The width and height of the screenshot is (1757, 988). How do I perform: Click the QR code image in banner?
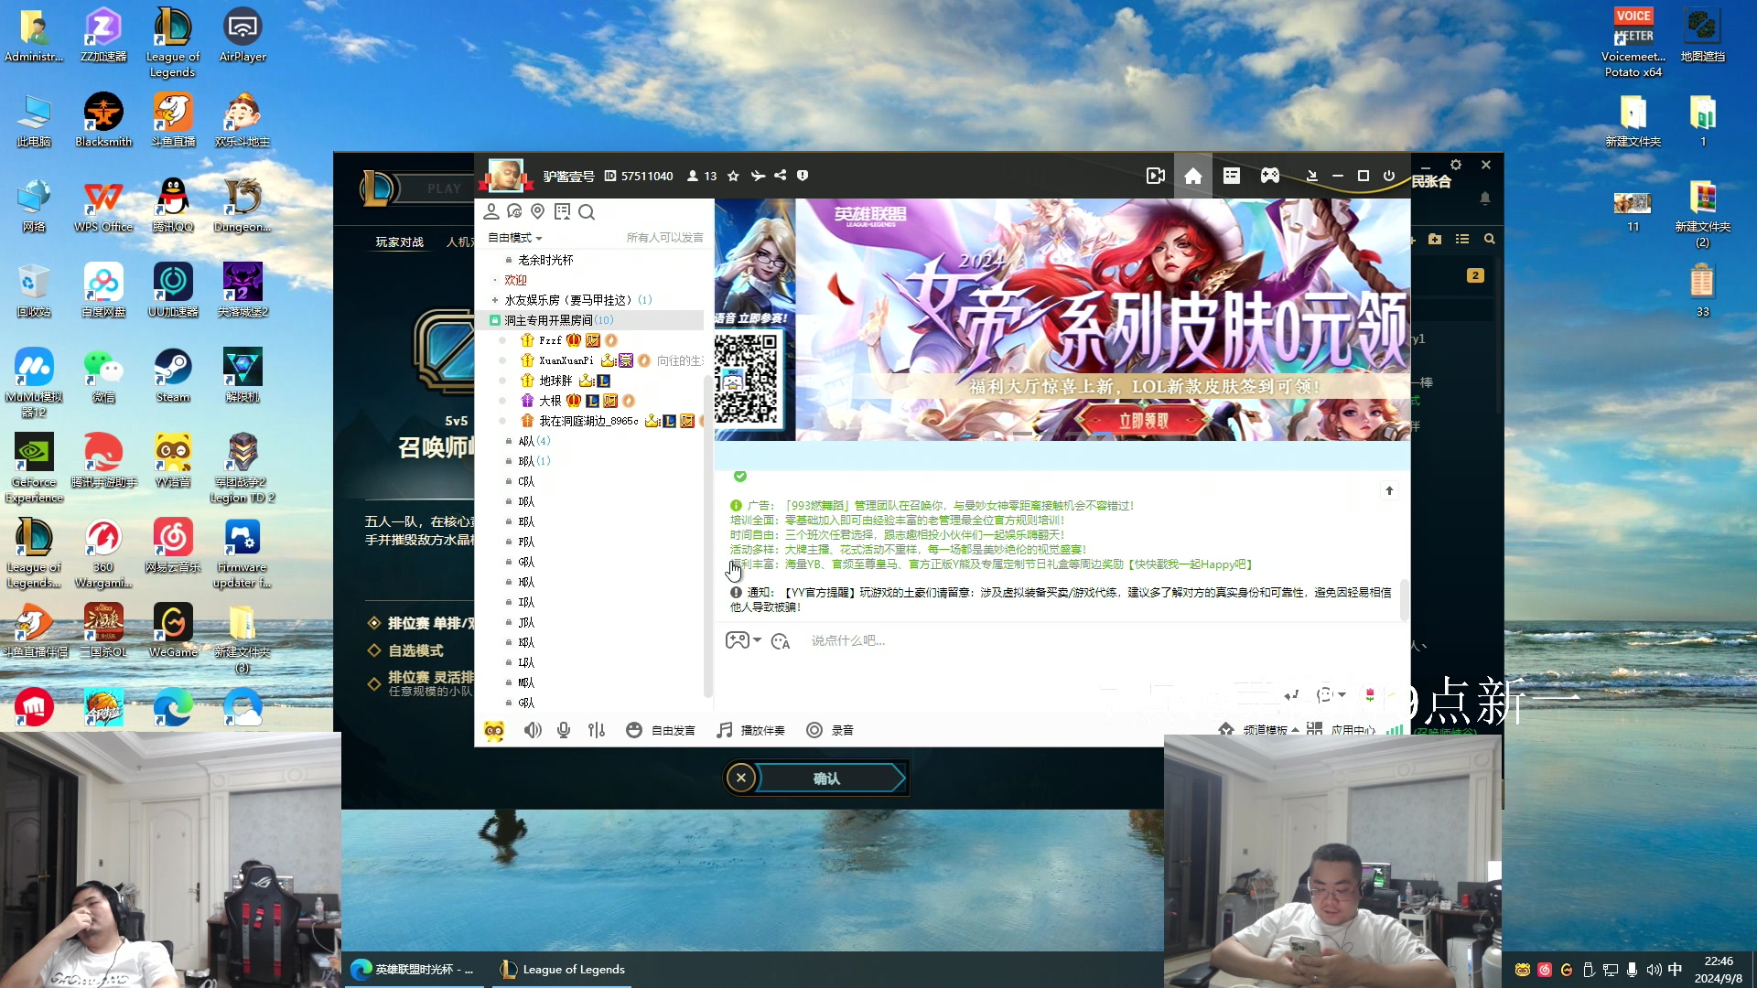click(746, 378)
